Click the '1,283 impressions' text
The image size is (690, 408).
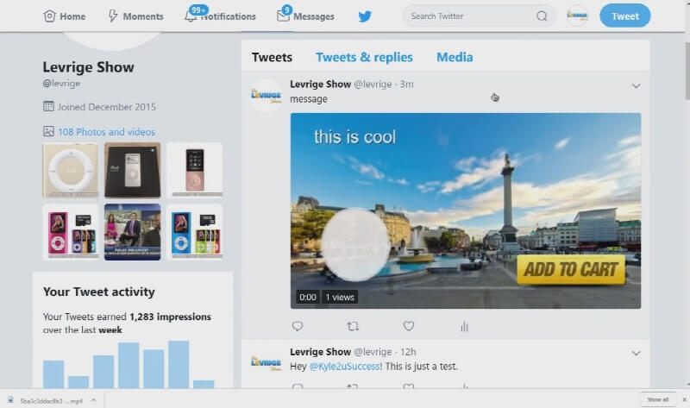pos(170,317)
